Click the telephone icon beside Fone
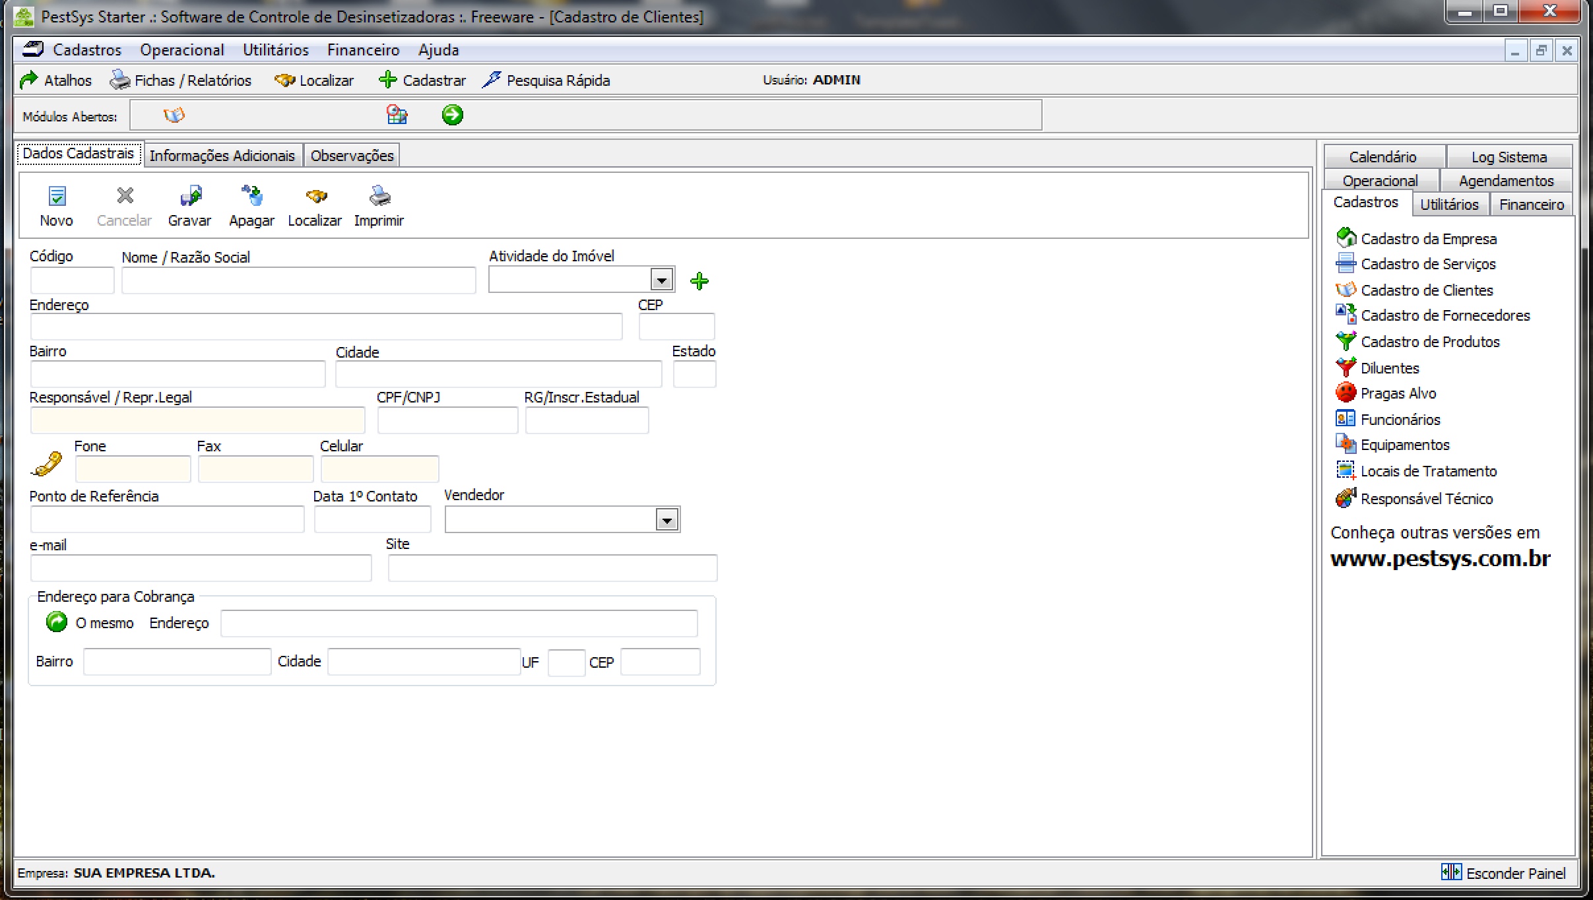 46,464
